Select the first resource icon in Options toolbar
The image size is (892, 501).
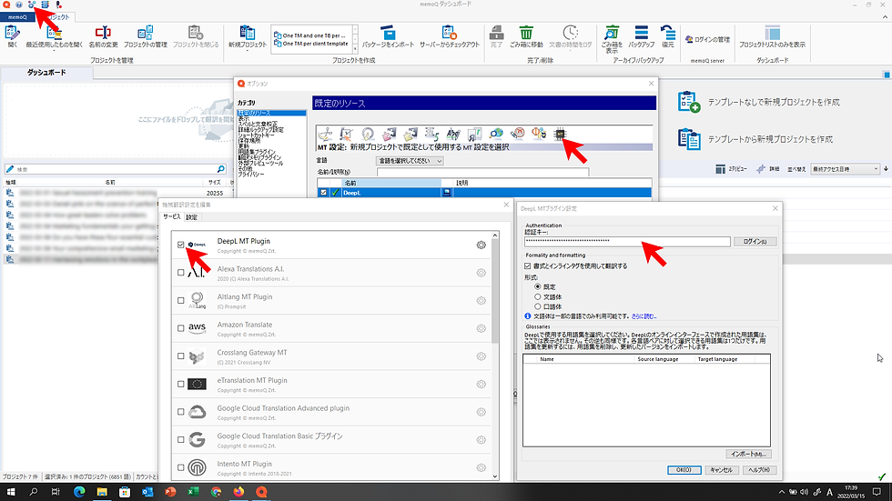click(x=325, y=134)
